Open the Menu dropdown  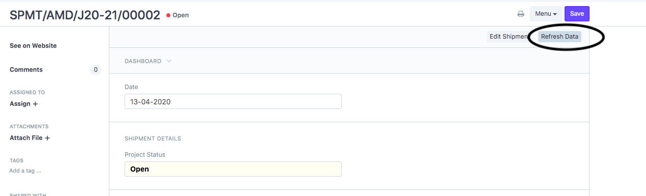click(546, 14)
